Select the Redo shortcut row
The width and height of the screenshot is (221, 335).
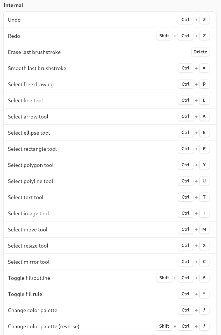coord(110,36)
